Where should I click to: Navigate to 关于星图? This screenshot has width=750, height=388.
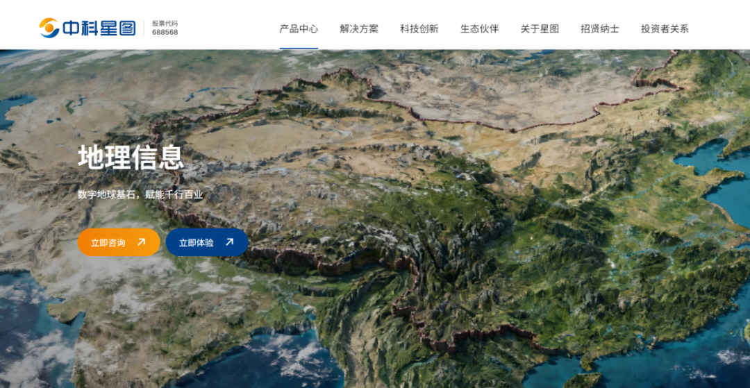(540, 28)
